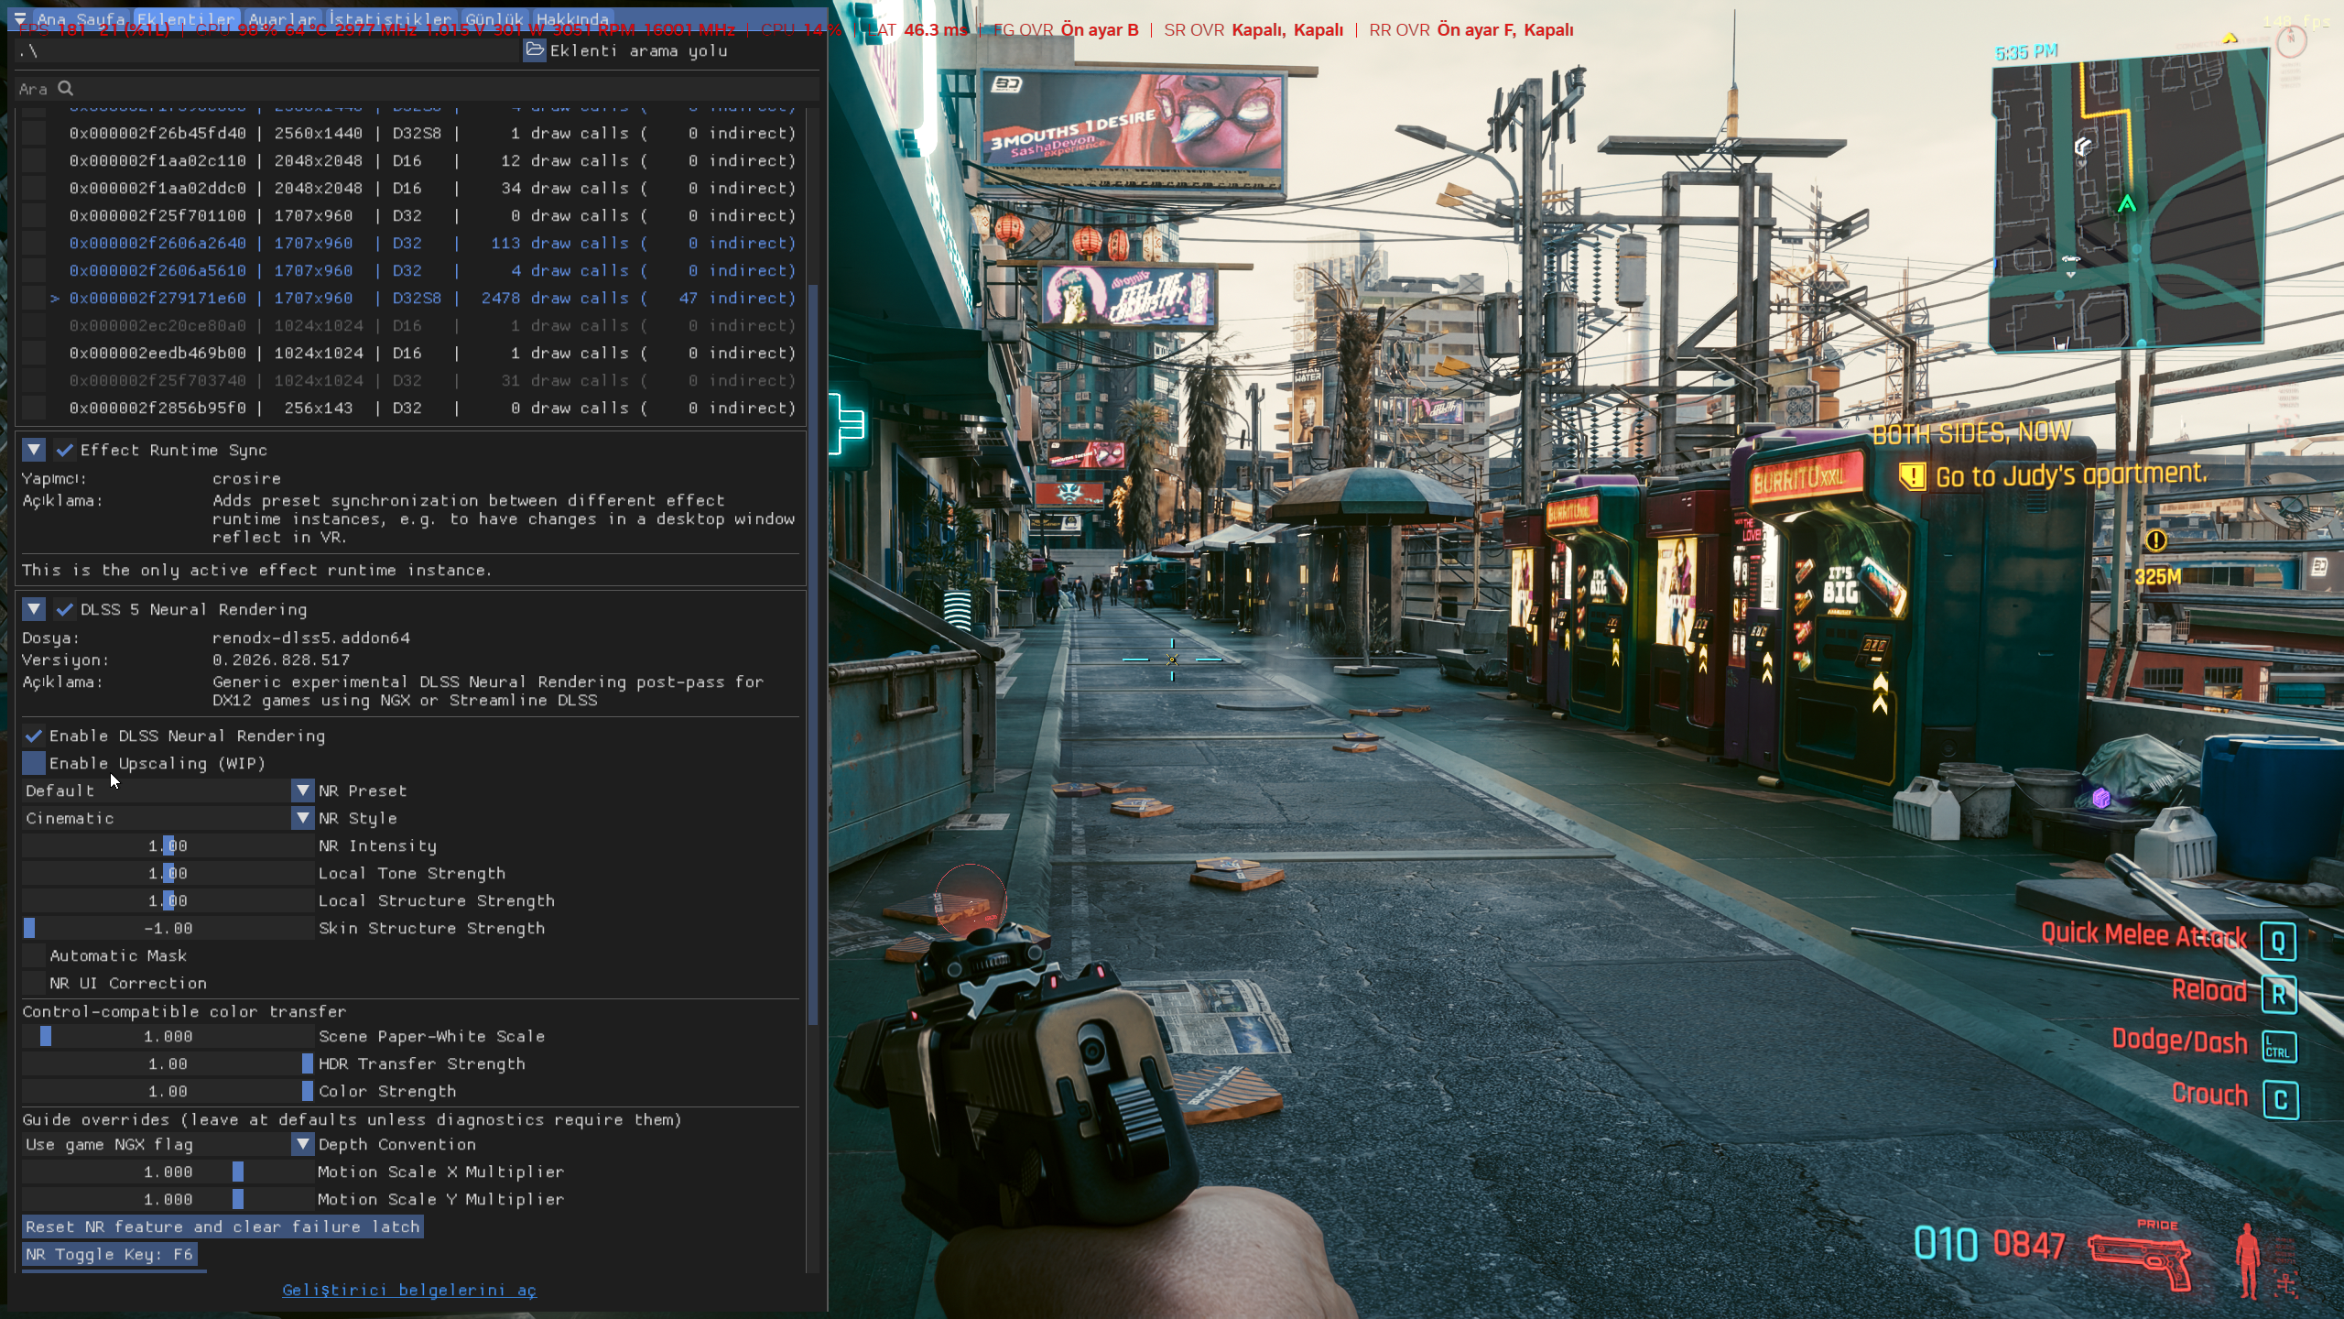Click the Ara search field

tap(418, 89)
